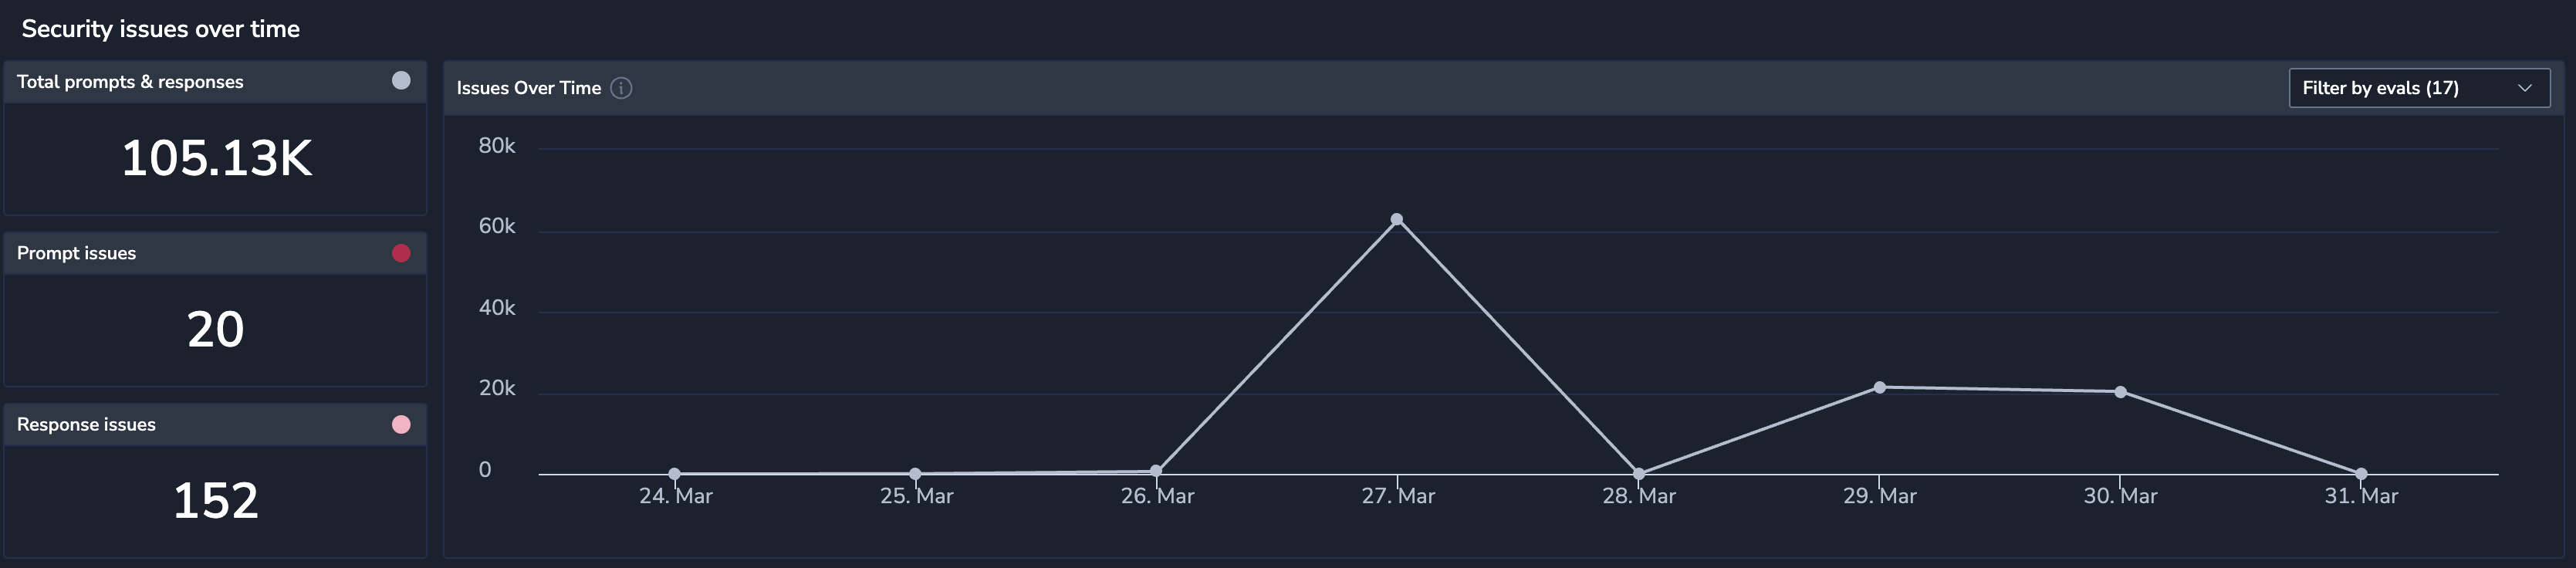Open the Prompt issues card header

coord(215,253)
